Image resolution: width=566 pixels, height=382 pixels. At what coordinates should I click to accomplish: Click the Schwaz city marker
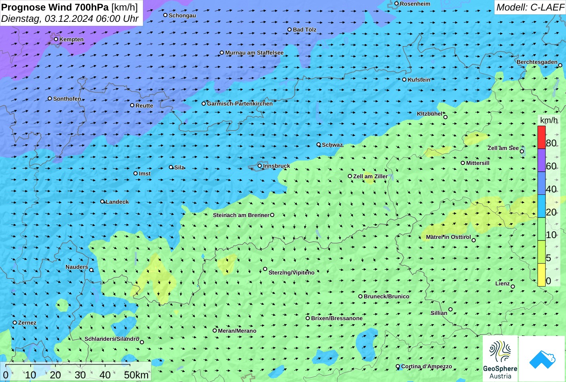click(319, 144)
